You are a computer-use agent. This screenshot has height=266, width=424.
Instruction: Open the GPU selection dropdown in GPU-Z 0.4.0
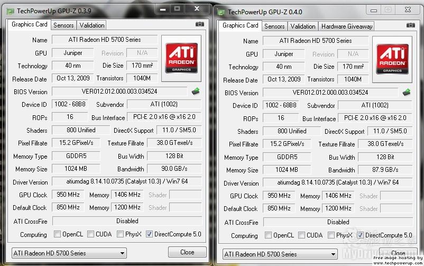pos(280,254)
